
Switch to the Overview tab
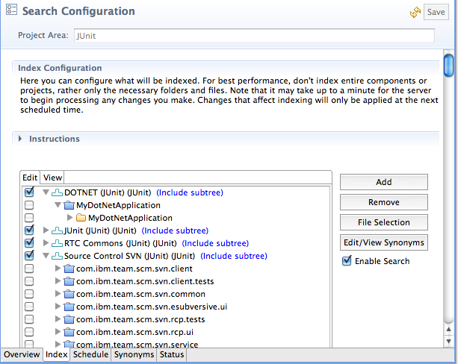22,354
